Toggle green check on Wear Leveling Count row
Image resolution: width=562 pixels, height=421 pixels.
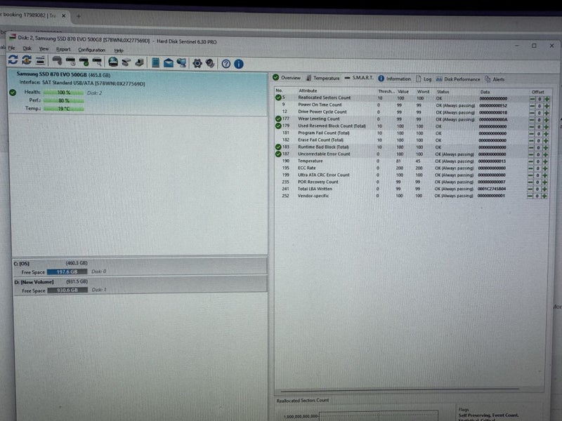pos(278,119)
